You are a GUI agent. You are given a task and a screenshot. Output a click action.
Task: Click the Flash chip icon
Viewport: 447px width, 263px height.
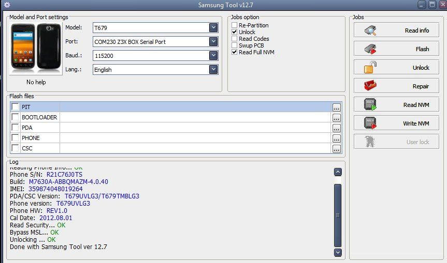coord(370,49)
